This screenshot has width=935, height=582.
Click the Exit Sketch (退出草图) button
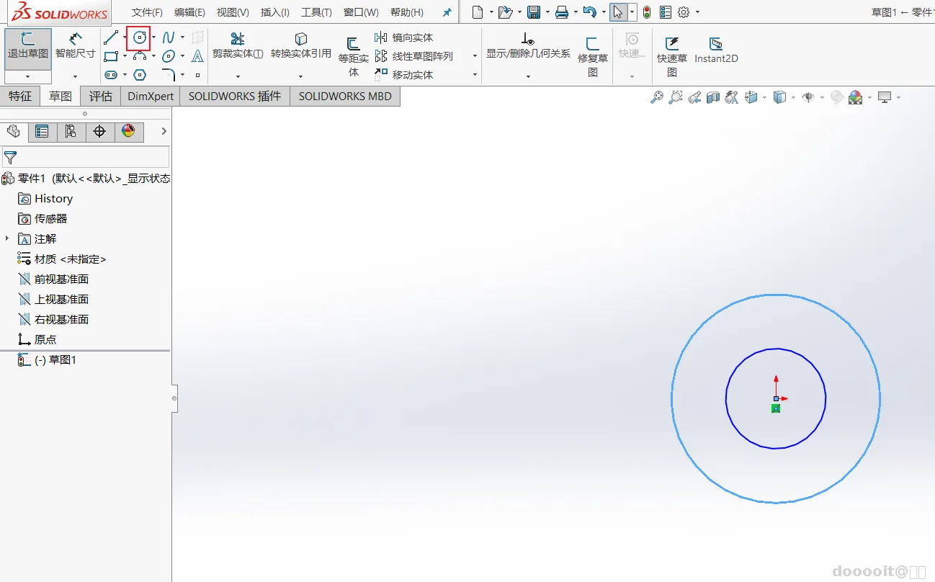point(28,46)
